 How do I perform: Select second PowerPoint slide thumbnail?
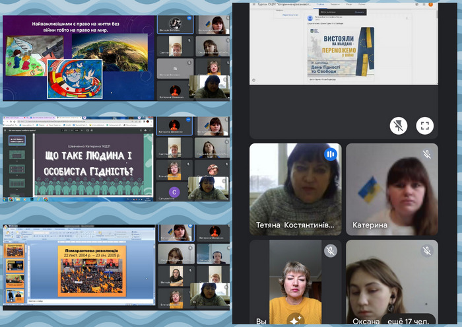15,266
